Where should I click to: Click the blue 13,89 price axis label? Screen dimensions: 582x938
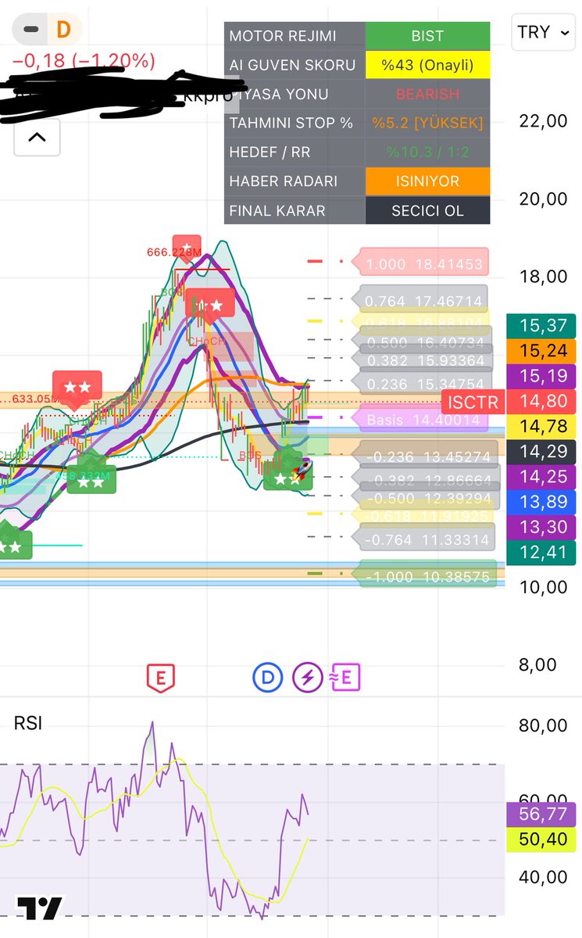click(541, 502)
